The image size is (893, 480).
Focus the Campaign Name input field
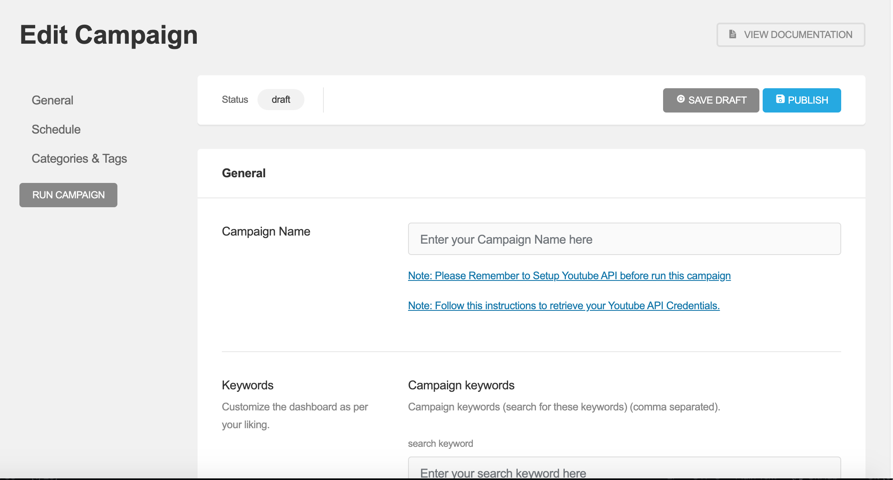pos(624,239)
